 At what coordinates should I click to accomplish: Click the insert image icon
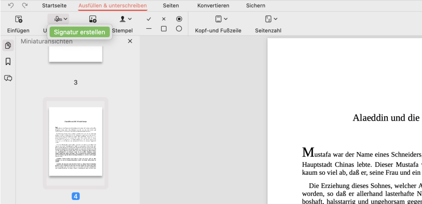pos(92,19)
